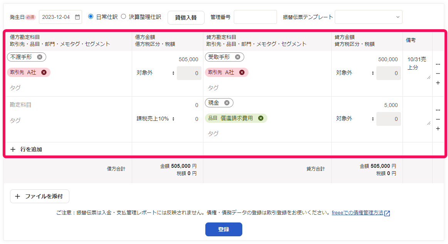Click the タグ field under 償還請求費用
Image resolution: width=448 pixels, height=244 pixels.
[x=267, y=134]
